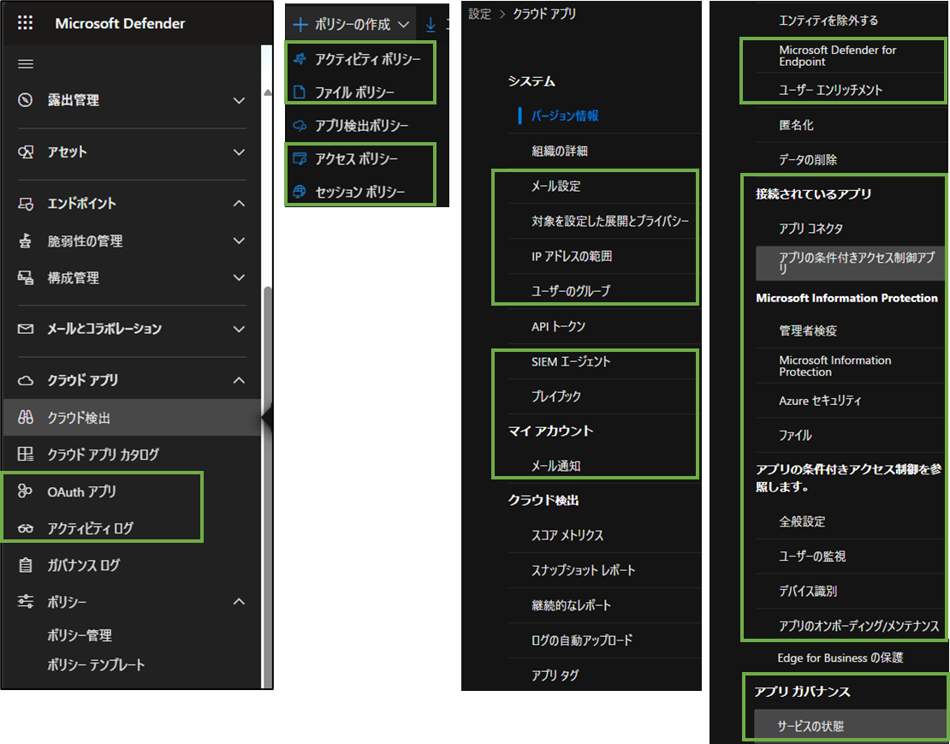
Task: Click the クラウド アプリ カタログ grid icon
Action: [26, 454]
